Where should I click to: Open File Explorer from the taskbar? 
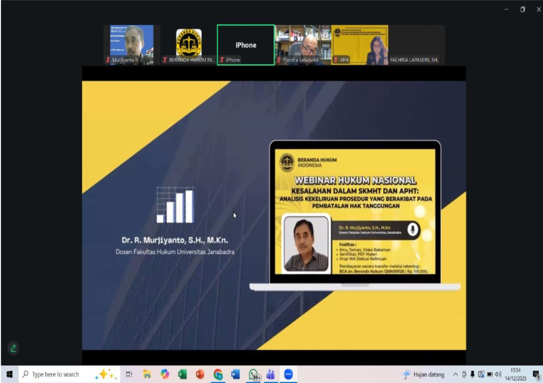pos(147,375)
